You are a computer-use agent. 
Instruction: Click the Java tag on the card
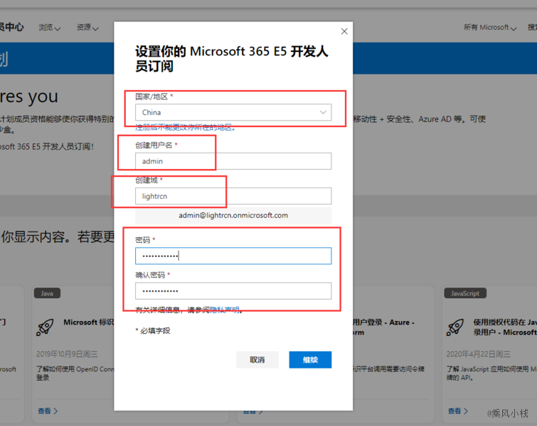(x=47, y=293)
